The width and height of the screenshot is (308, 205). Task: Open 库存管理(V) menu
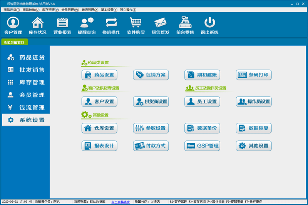50,10
